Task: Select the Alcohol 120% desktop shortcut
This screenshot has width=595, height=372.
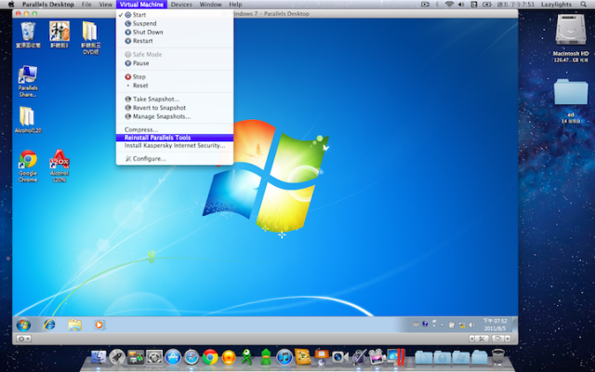Action: [59, 166]
